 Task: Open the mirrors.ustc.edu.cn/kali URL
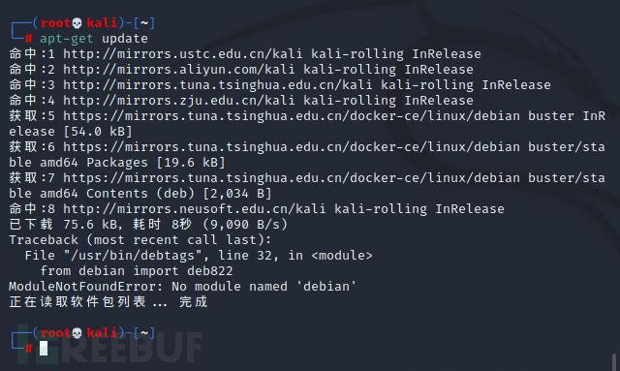183,54
